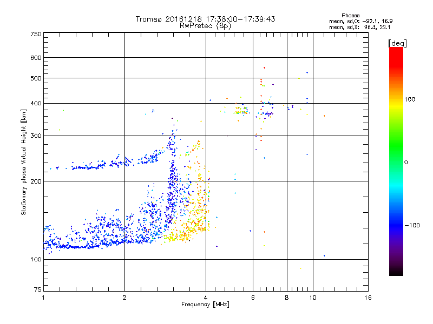Screen dimensions: 433x324
Task: Click the red band of the phase colorbar
Action: coord(396,57)
